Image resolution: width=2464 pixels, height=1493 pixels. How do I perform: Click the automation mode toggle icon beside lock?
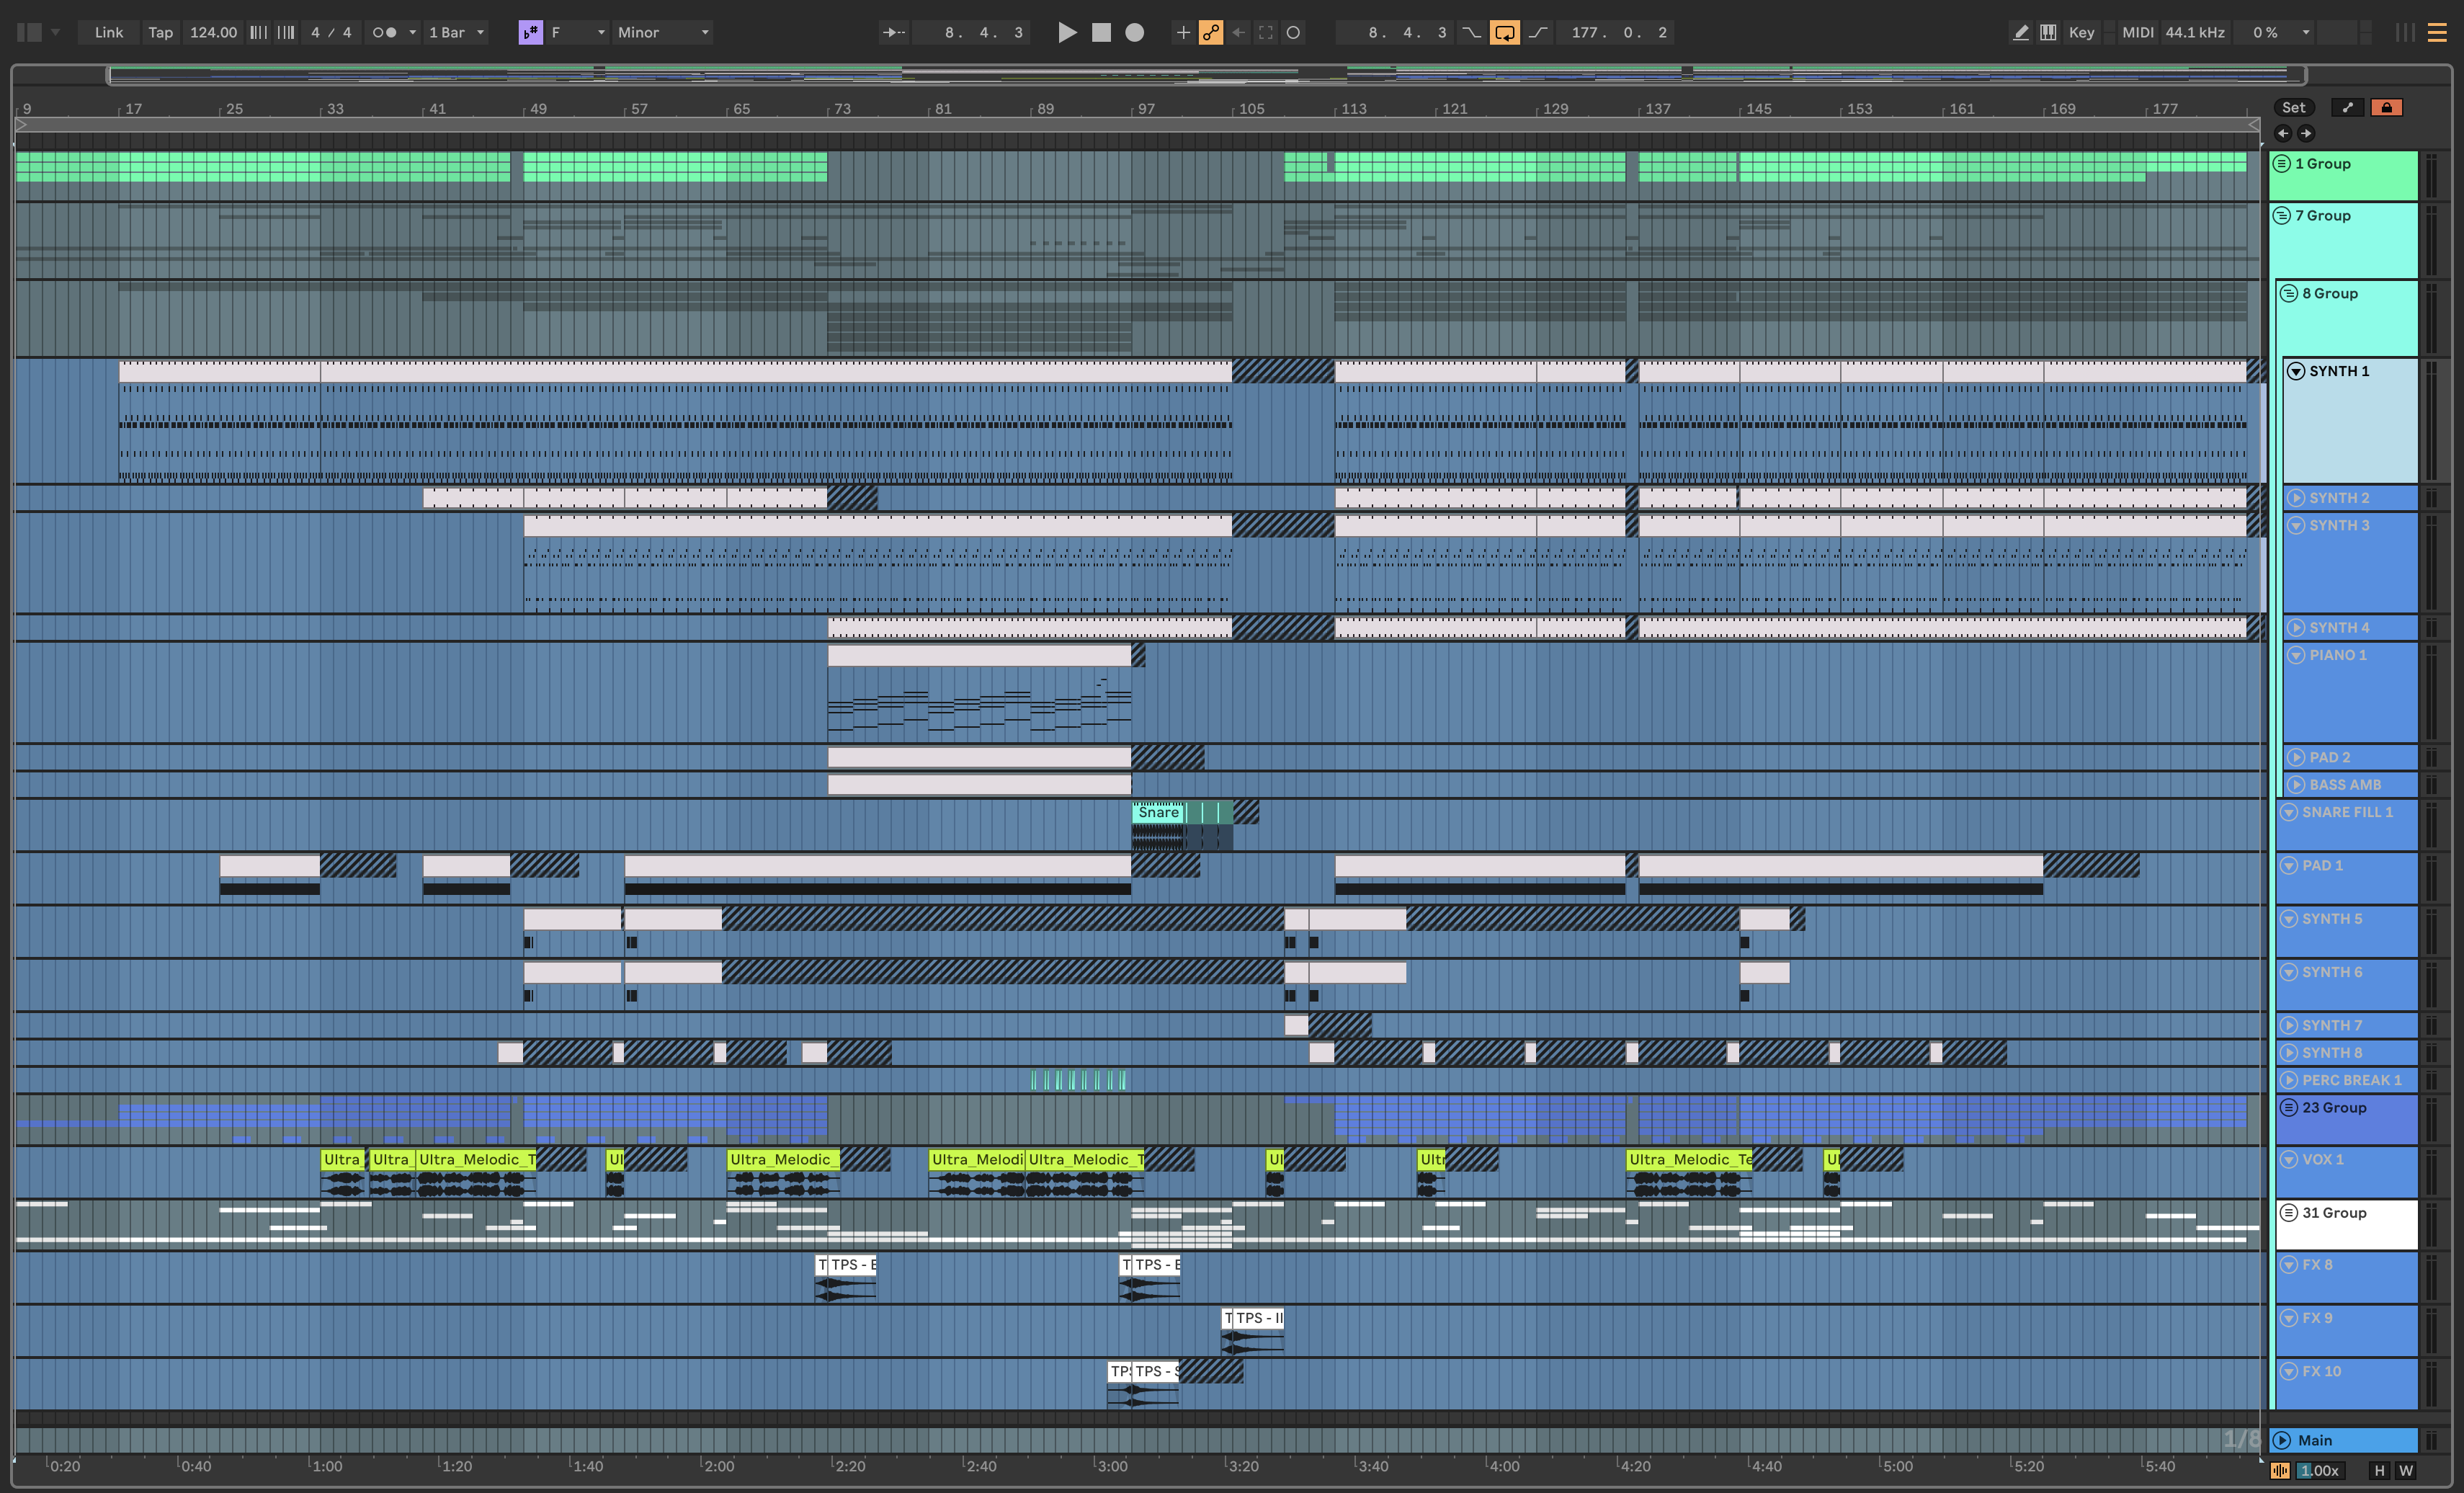[x=2347, y=107]
